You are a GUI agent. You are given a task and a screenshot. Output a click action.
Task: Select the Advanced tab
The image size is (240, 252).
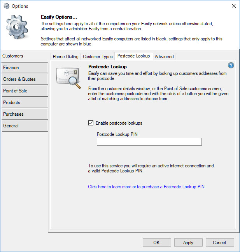164,57
